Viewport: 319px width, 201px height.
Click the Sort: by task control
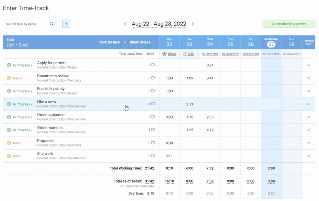click(109, 42)
